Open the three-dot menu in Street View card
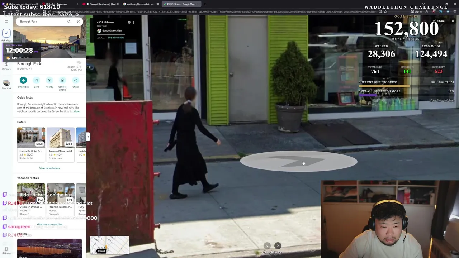Image resolution: width=459 pixels, height=258 pixels. (133, 23)
